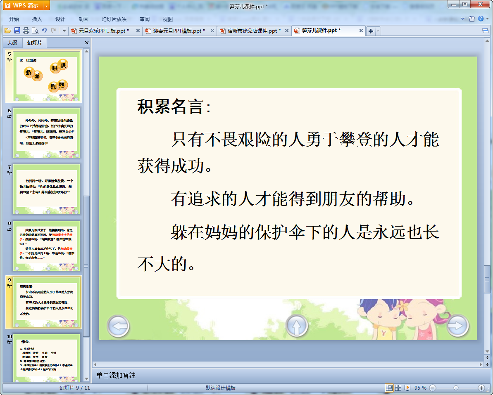Viewport: 493px width, 395px height.
Task: Select slide 8 thumbnail with red text
Action: point(47,246)
